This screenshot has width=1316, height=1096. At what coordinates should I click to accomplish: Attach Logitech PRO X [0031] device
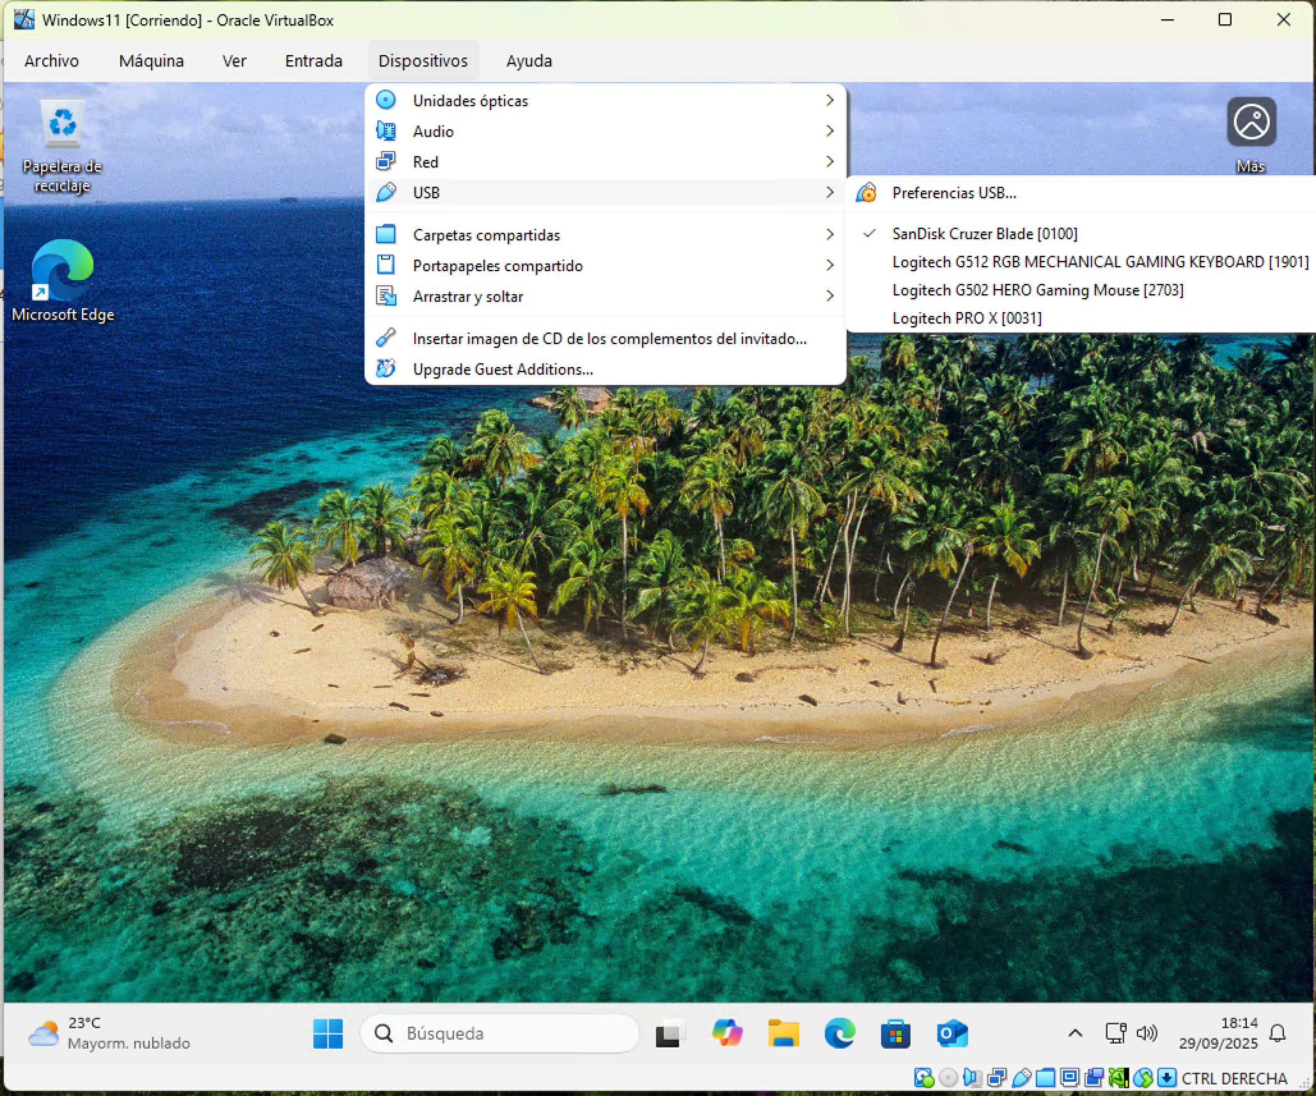pyautogui.click(x=1081, y=318)
